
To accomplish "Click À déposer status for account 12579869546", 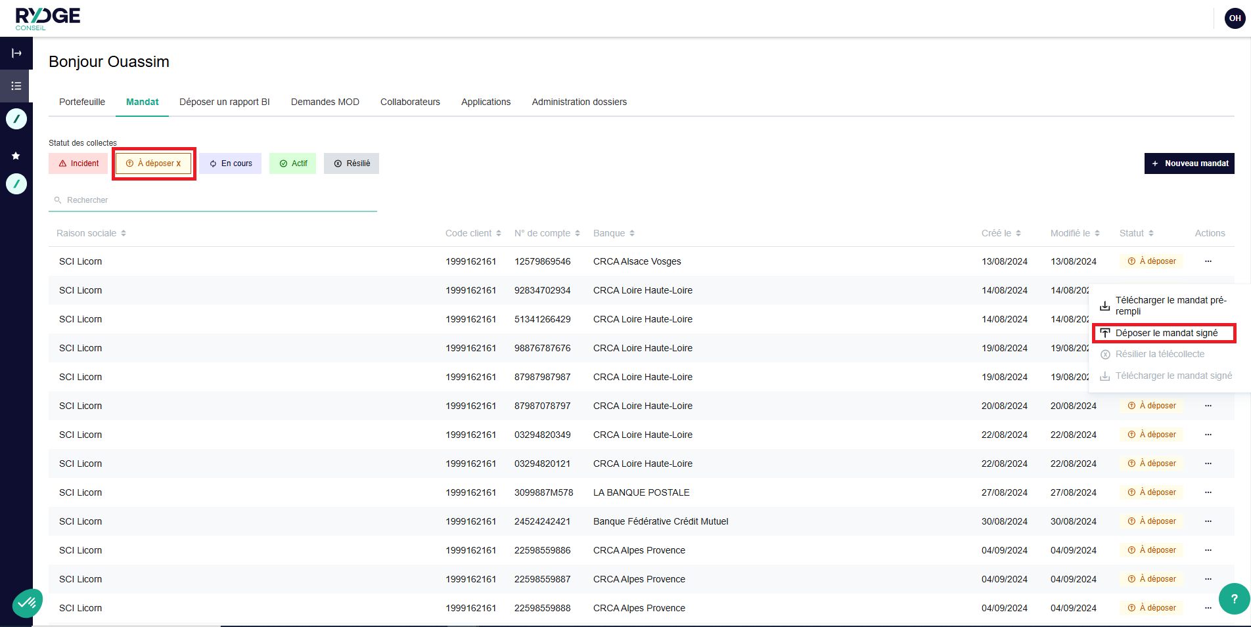I will [x=1152, y=261].
